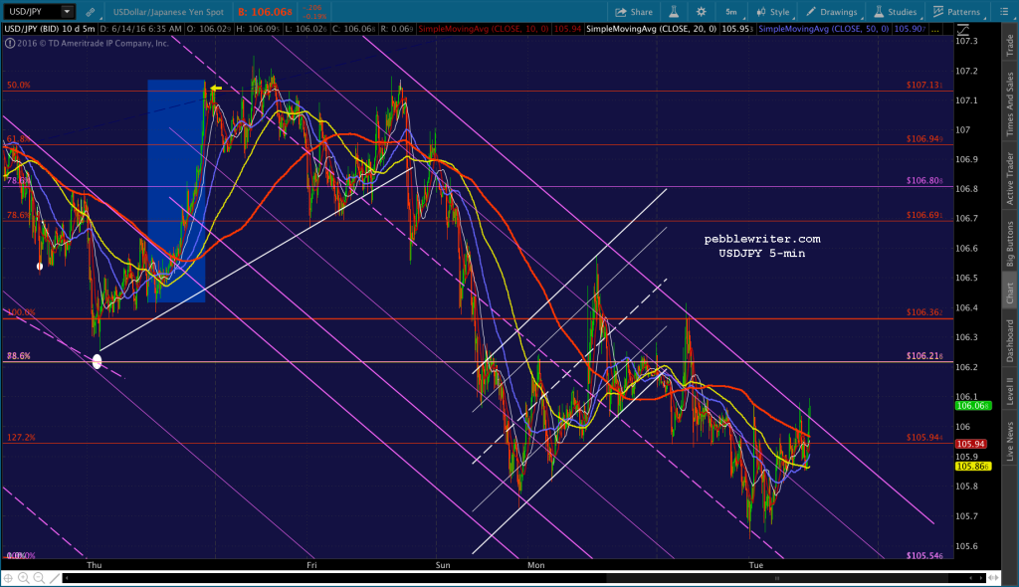Click the $106.691 level label

[924, 215]
